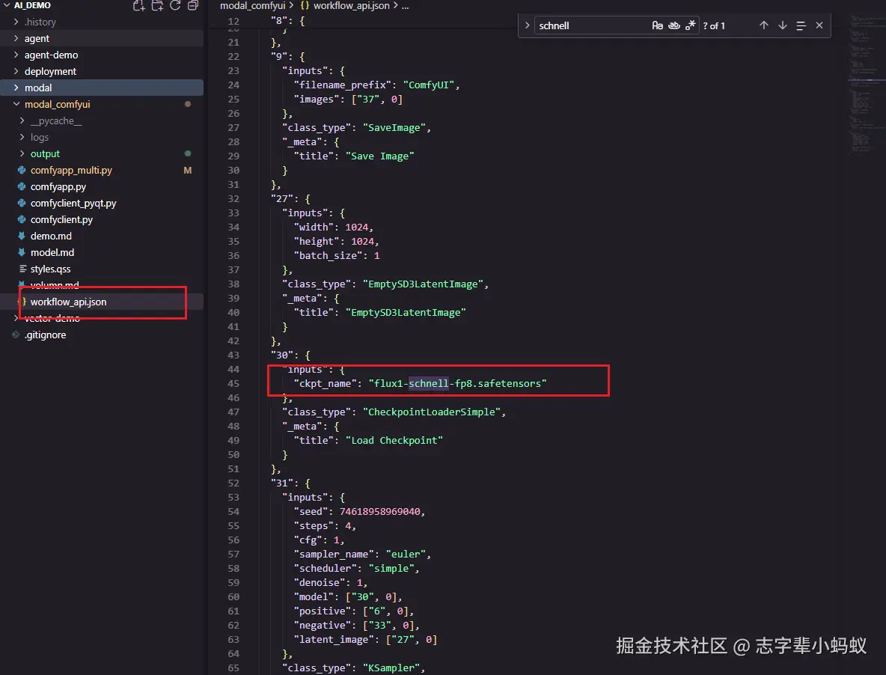Expand the __pycache__ folder

point(22,120)
